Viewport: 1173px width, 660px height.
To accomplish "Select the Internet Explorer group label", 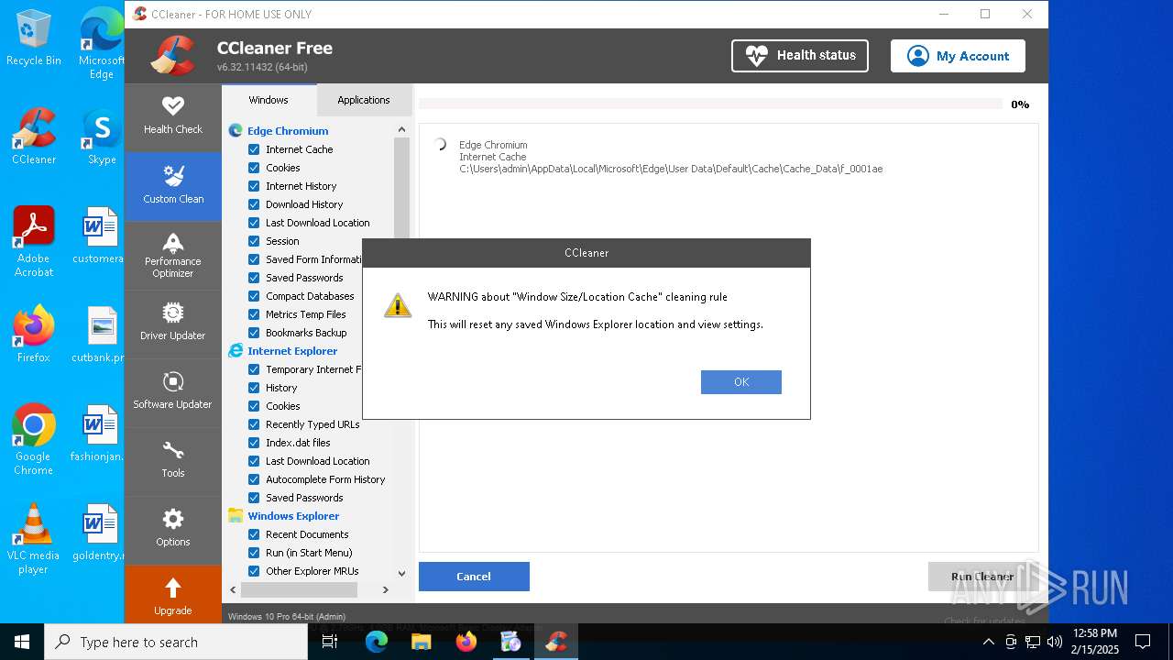I will [x=292, y=351].
